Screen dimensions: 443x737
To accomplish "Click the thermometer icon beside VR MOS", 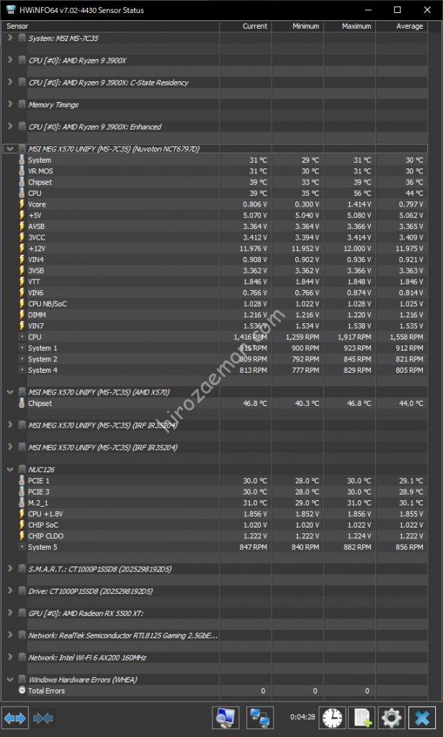I will pyautogui.click(x=22, y=171).
